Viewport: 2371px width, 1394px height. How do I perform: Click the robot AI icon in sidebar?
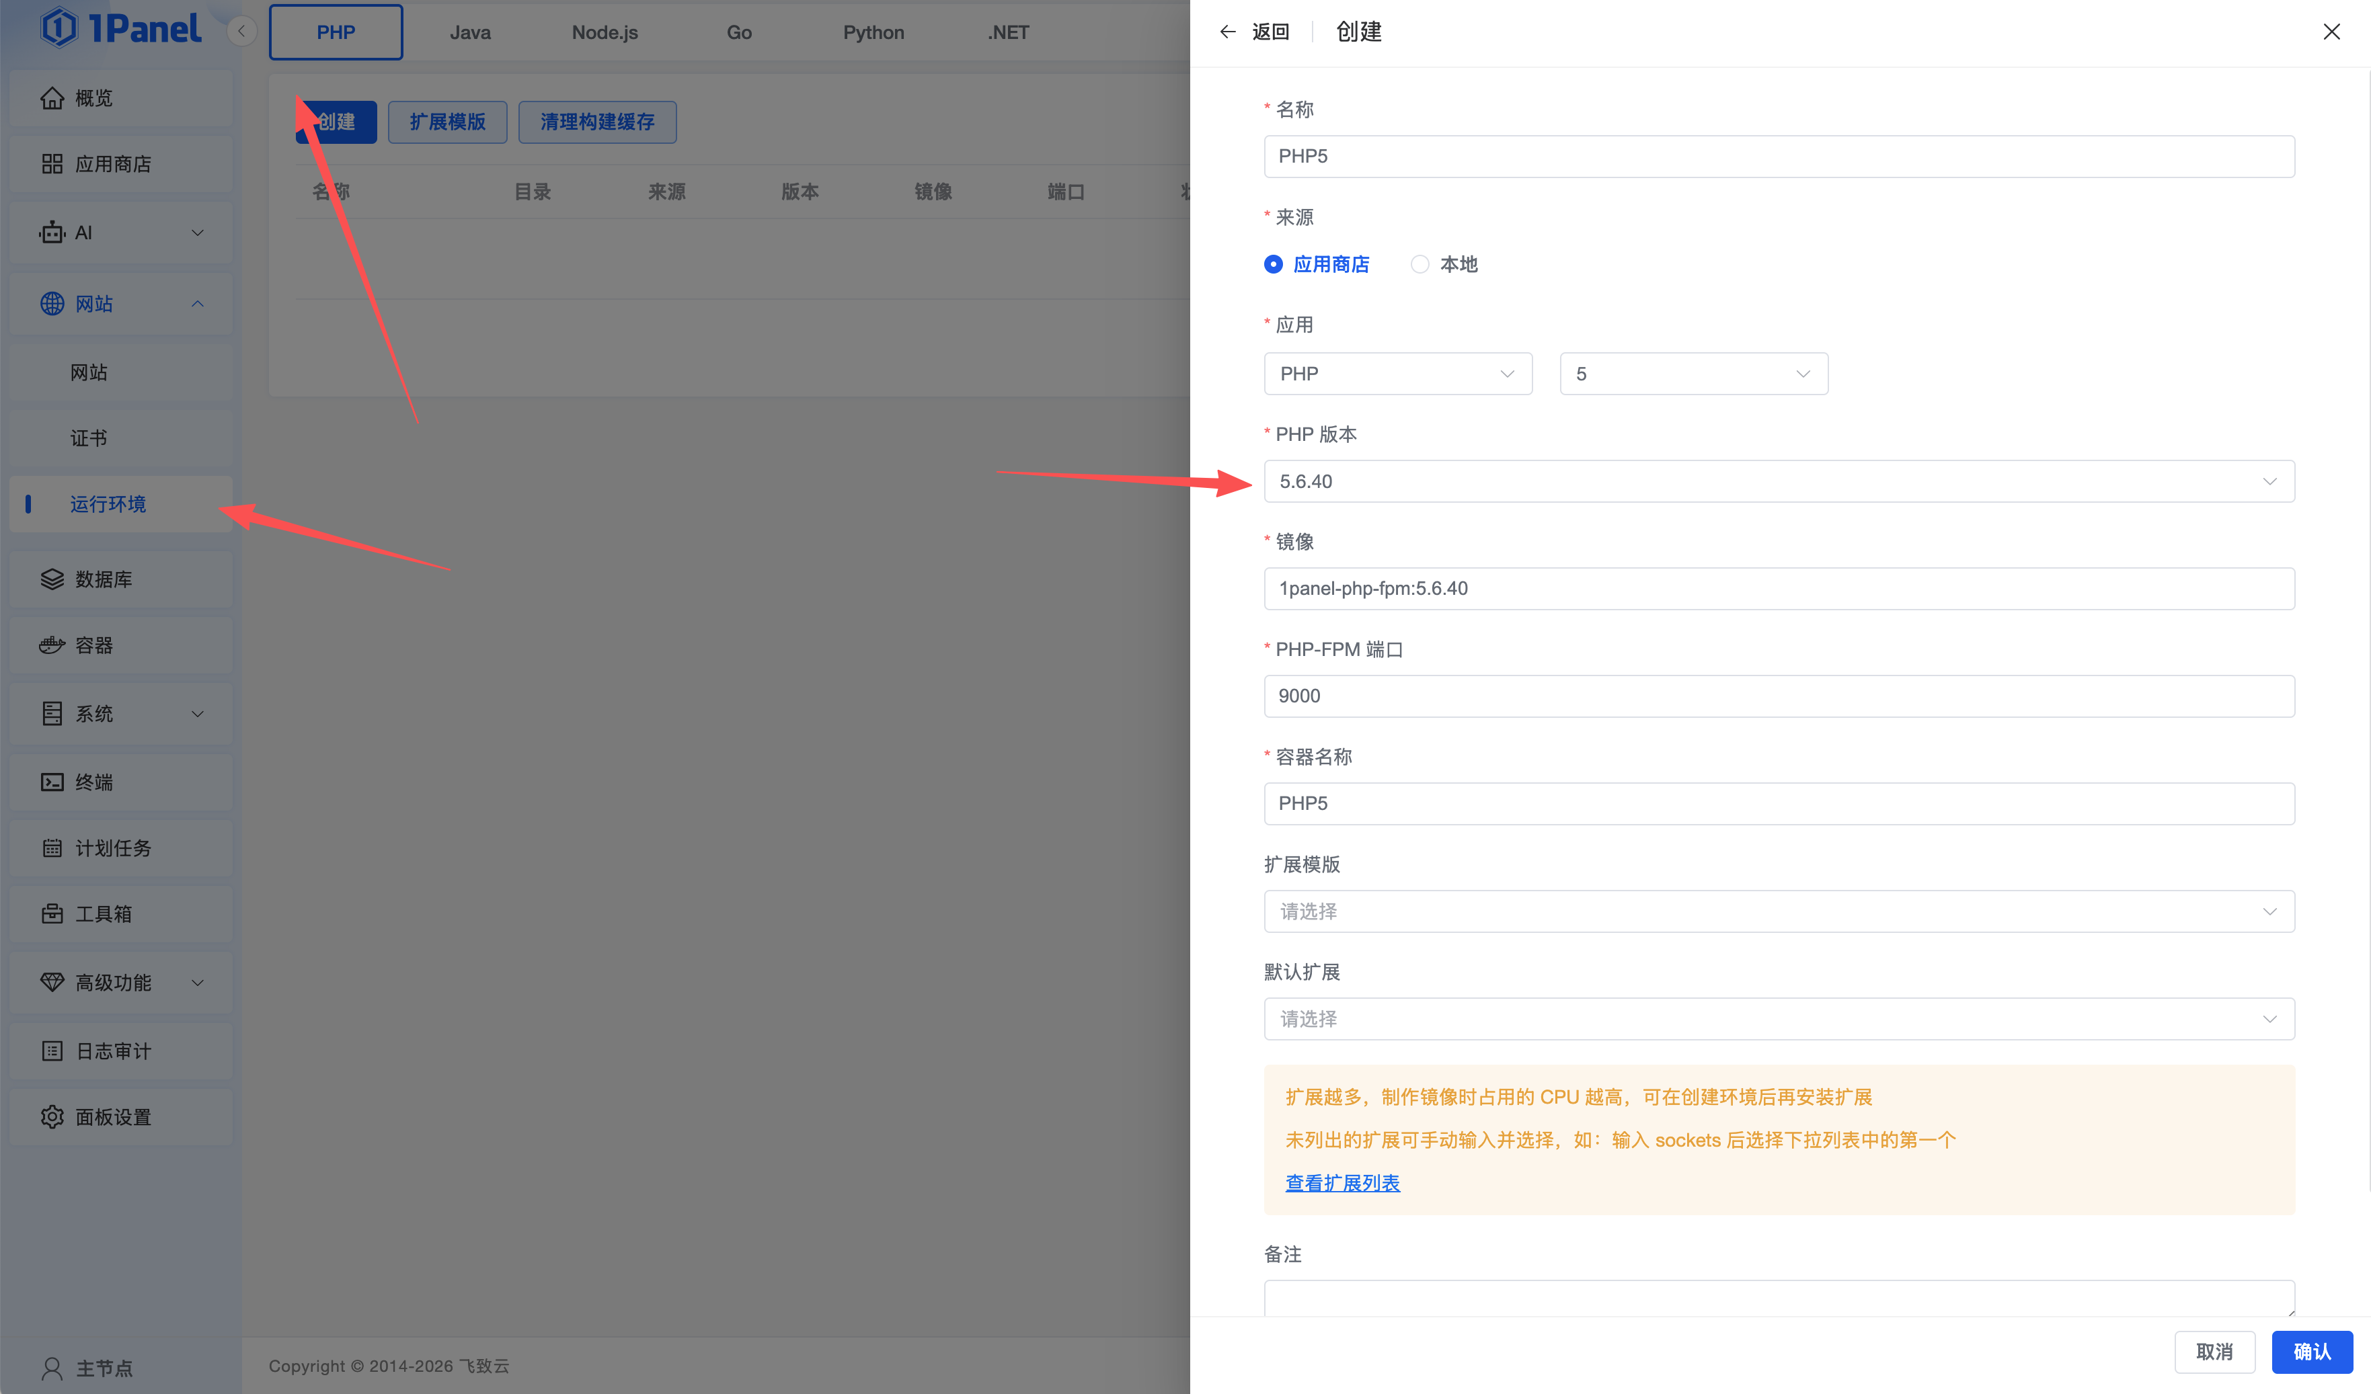(x=52, y=233)
